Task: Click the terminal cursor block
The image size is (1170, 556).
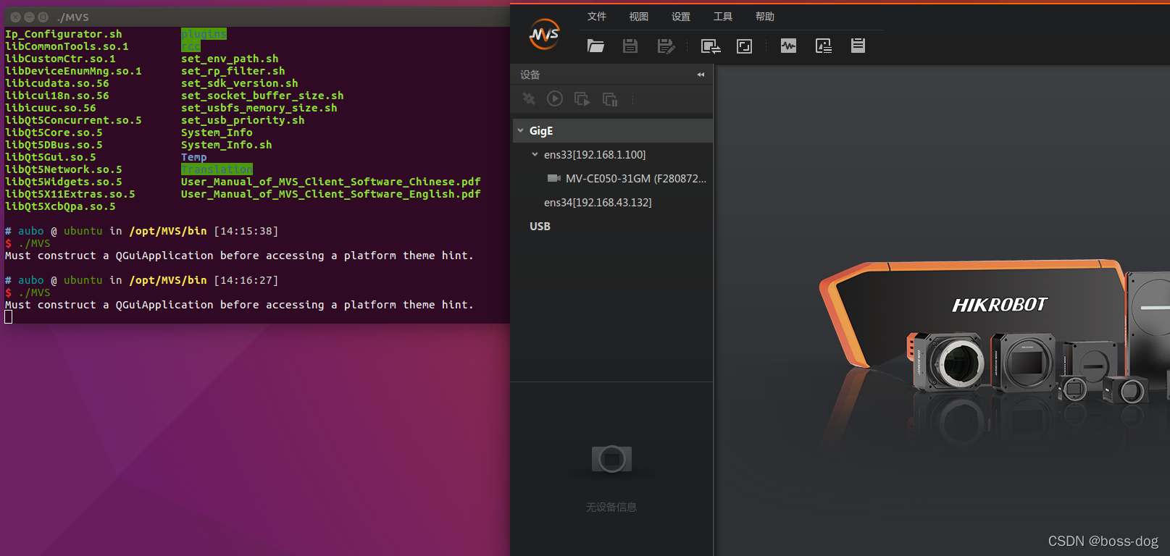Action: click(x=9, y=317)
